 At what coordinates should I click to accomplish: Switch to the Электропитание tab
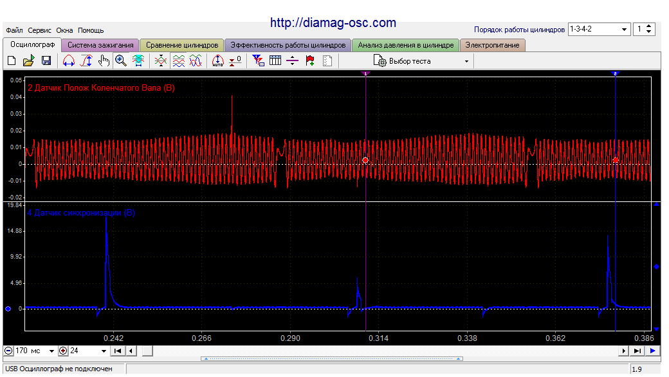click(492, 45)
